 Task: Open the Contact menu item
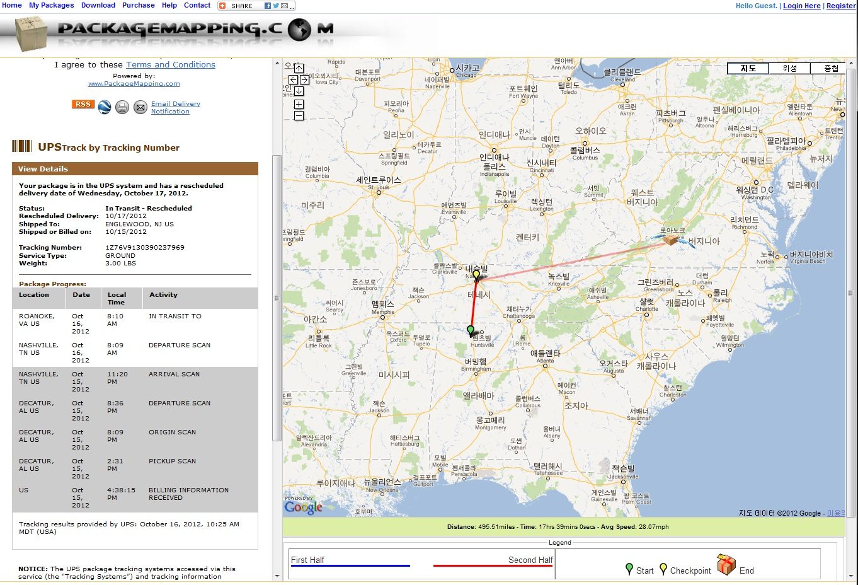[197, 5]
